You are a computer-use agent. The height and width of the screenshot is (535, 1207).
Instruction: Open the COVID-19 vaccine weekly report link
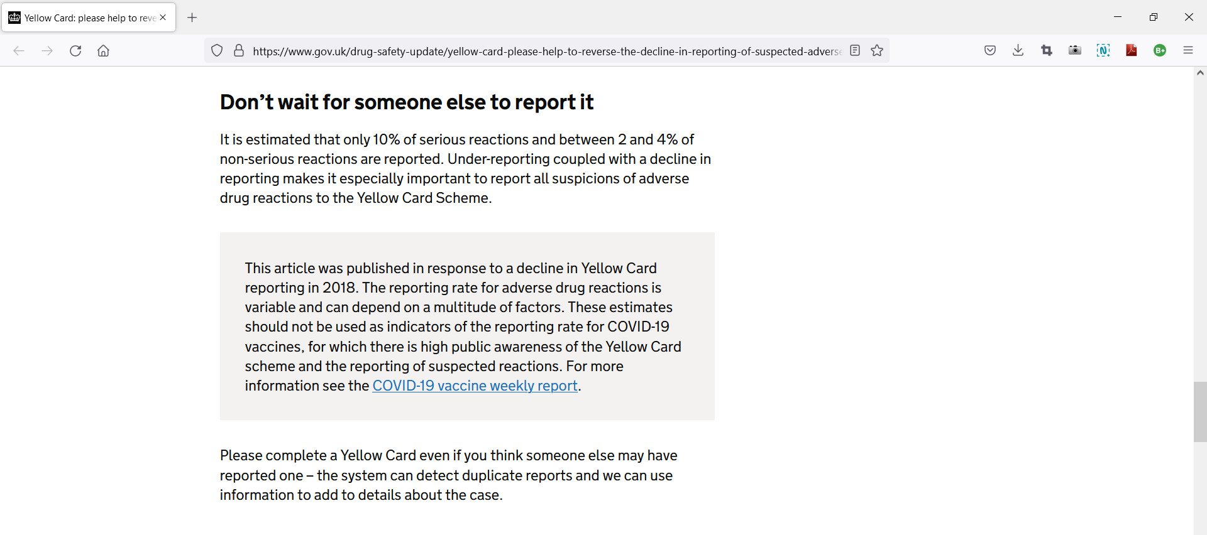pyautogui.click(x=475, y=386)
